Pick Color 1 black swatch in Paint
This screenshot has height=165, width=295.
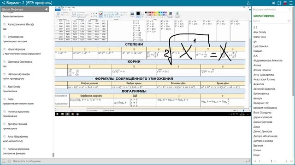(138, 14)
